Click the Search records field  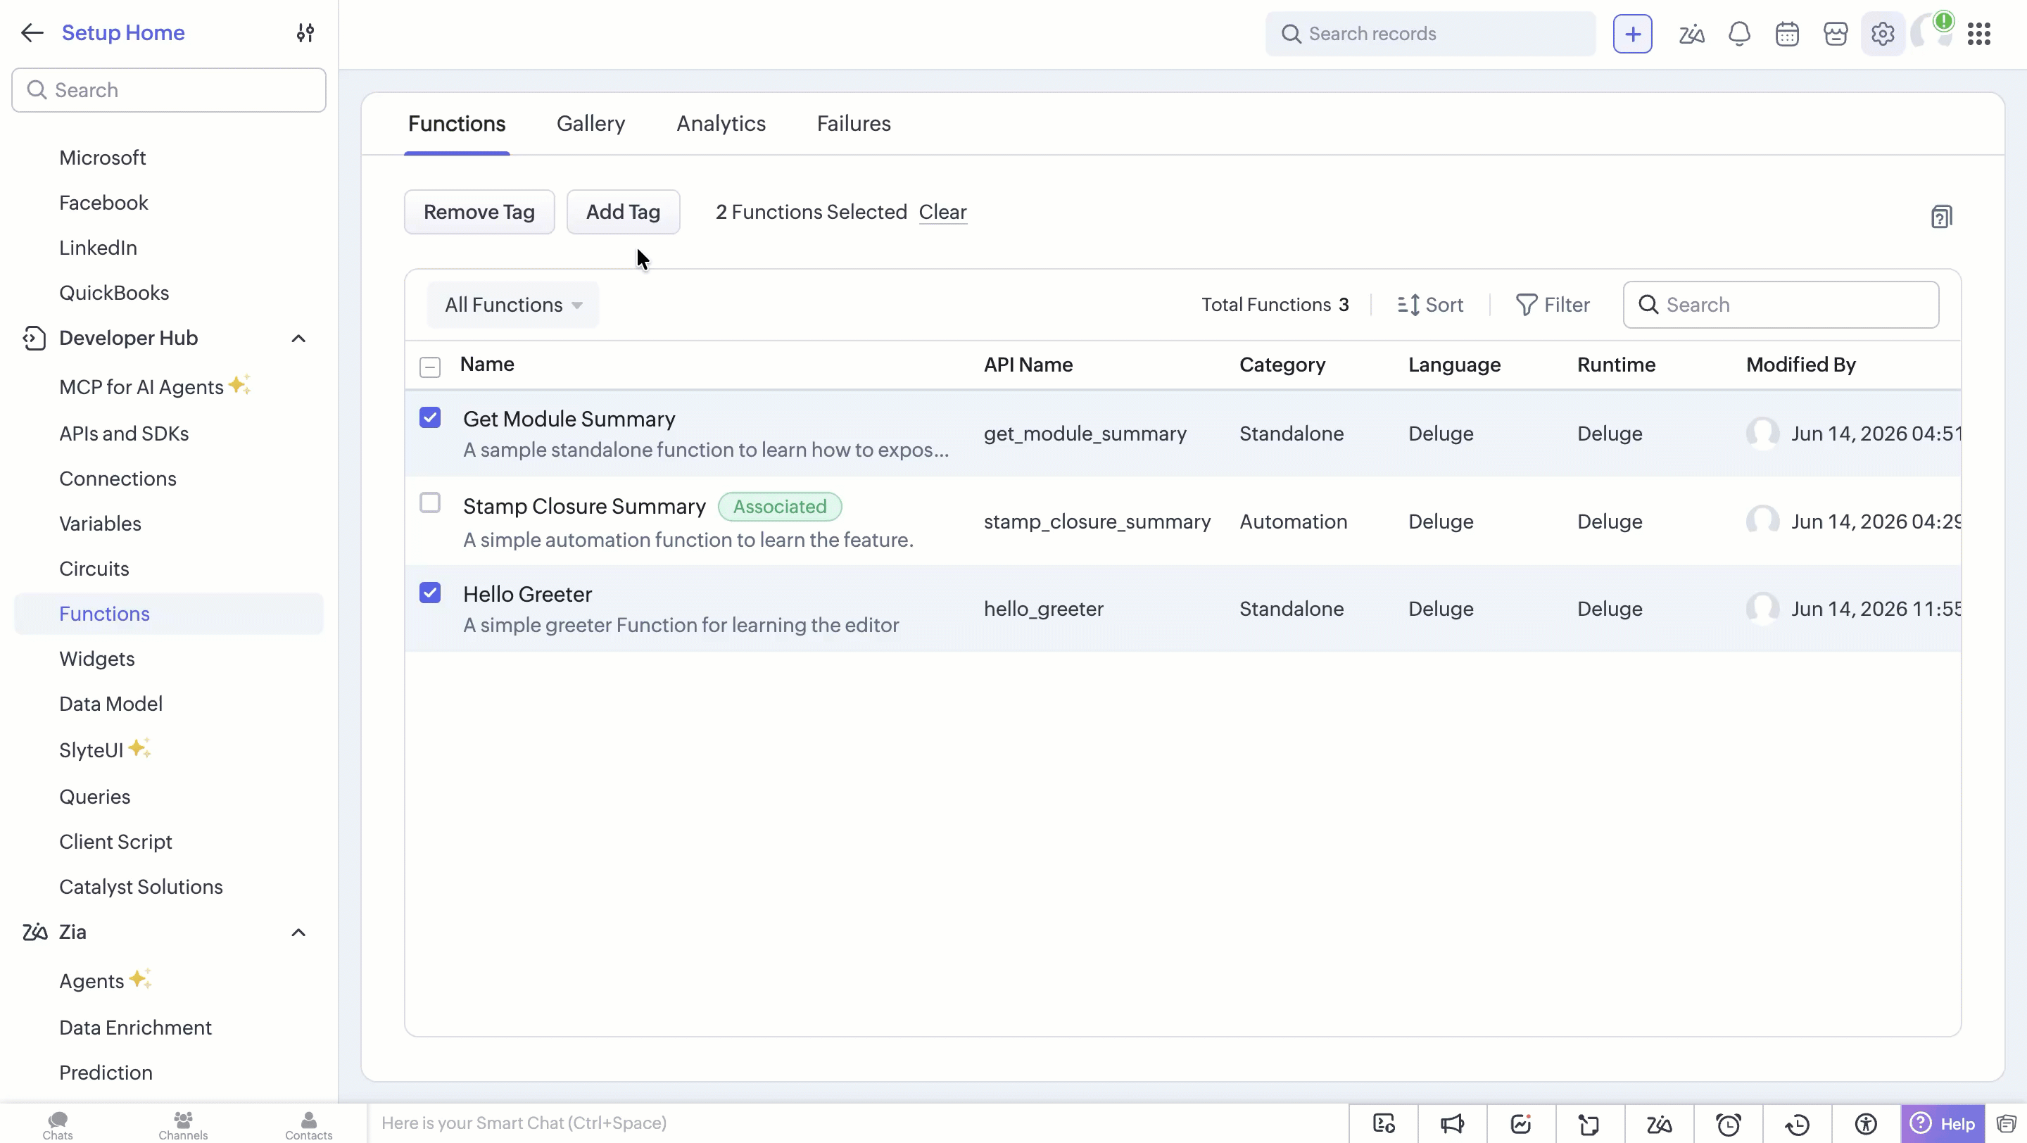pyautogui.click(x=1429, y=34)
